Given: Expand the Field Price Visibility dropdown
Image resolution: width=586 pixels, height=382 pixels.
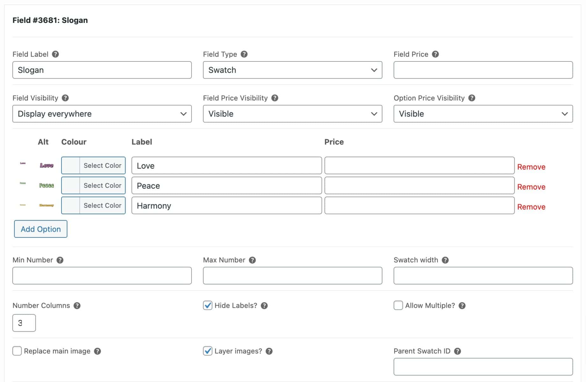Looking at the screenshot, I should [x=293, y=114].
